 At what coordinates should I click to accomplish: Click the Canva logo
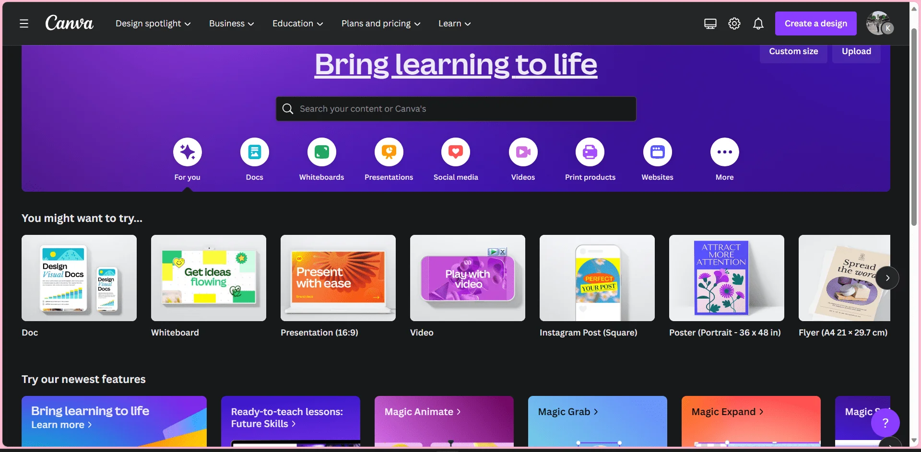[69, 23]
